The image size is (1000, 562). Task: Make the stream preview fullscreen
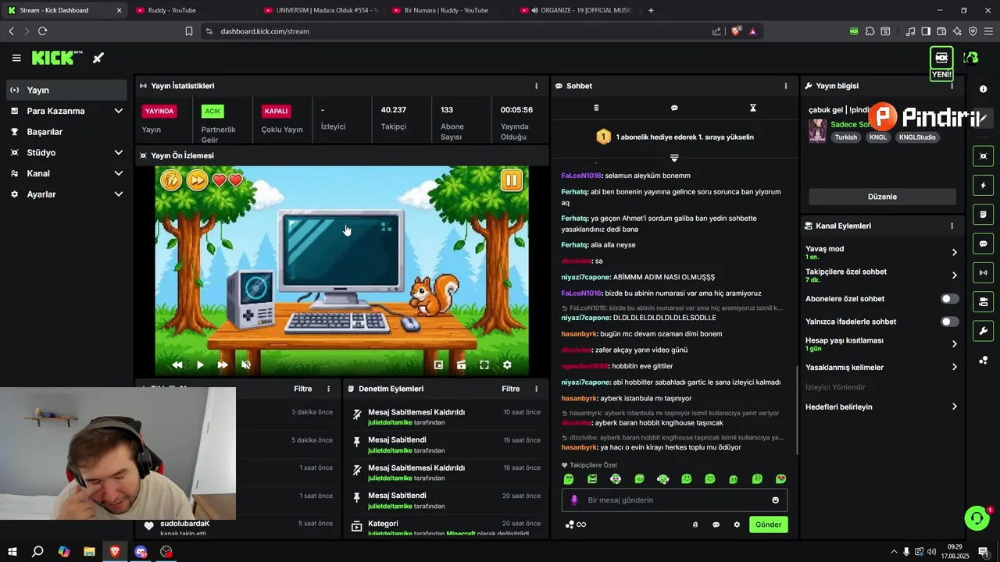point(484,365)
